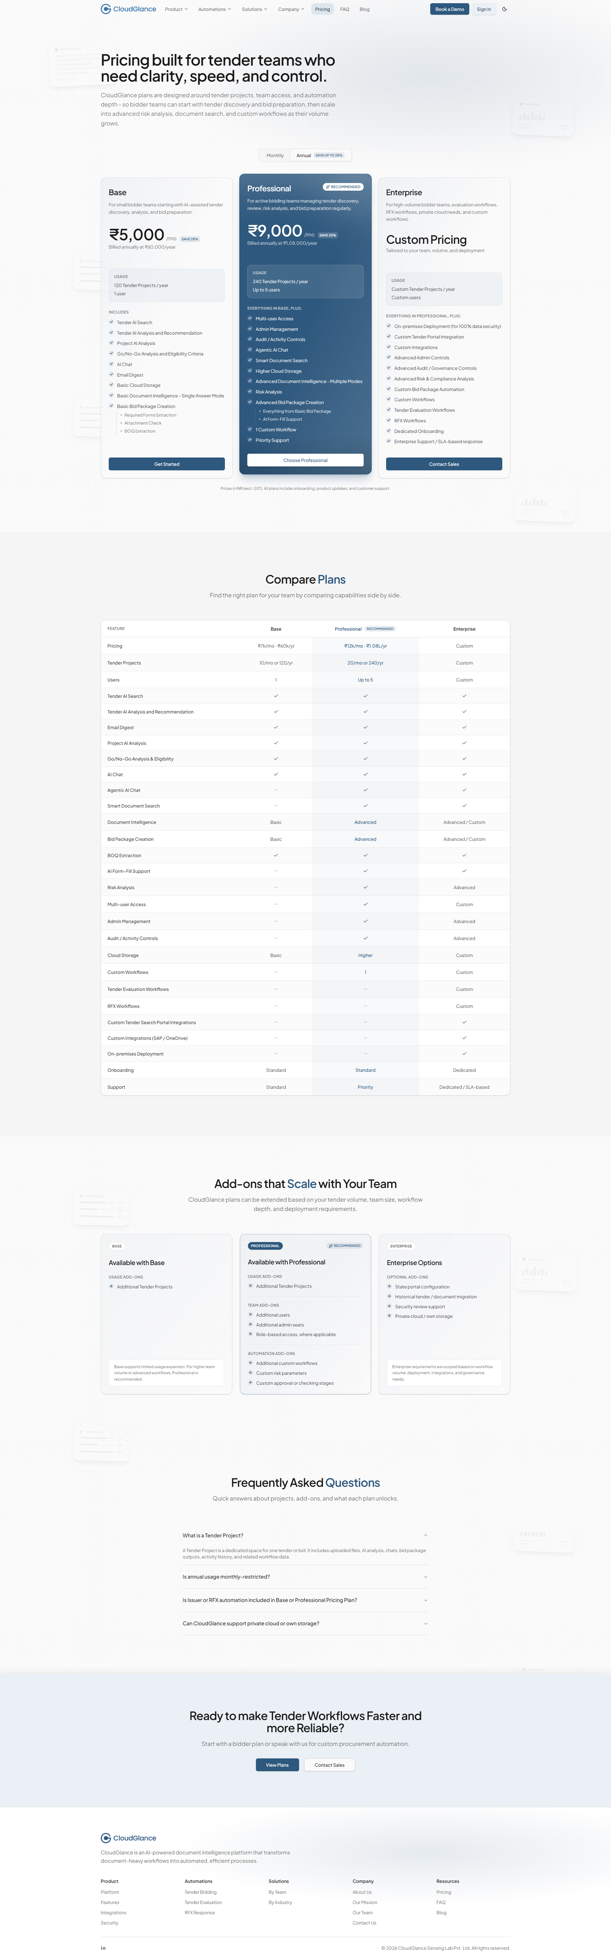Click the plus icon beside Security review support
The height and width of the screenshot is (1959, 611).
click(389, 1307)
